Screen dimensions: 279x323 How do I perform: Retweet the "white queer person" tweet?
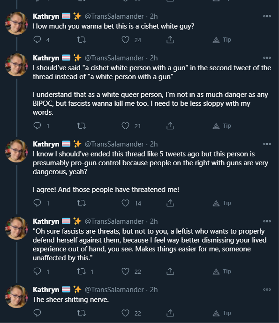click(81, 125)
